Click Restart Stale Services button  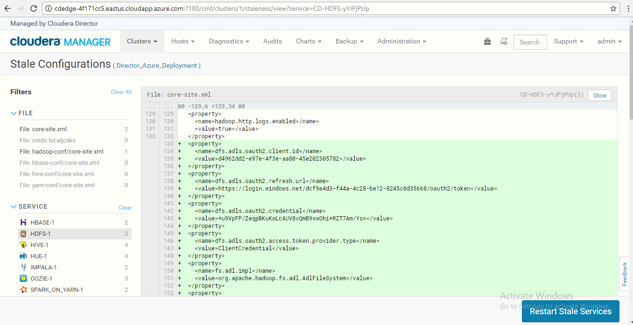570,311
